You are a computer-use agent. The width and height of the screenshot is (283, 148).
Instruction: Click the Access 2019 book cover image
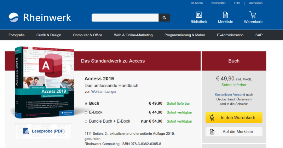tap(45, 82)
